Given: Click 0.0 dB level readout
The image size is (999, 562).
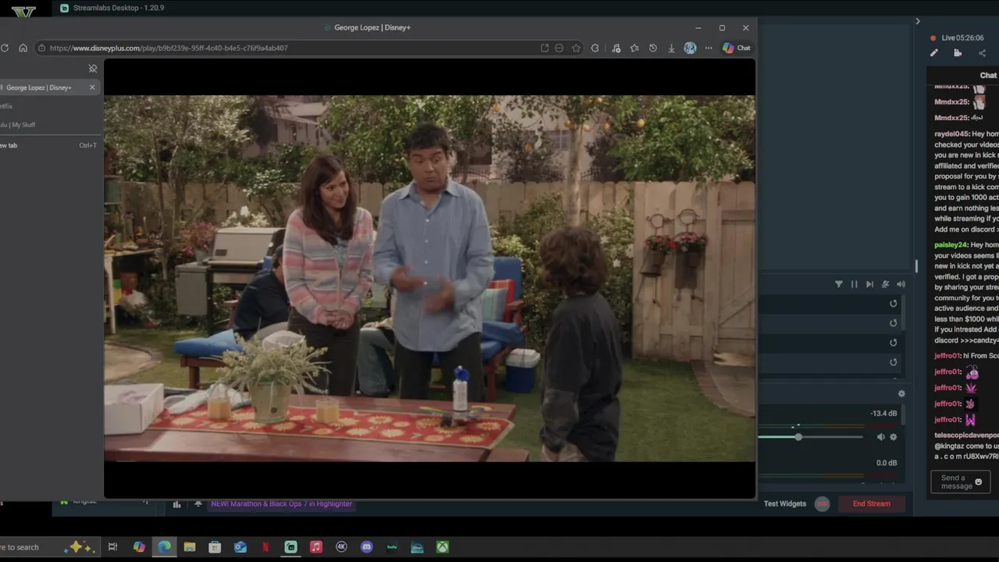Looking at the screenshot, I should [887, 463].
